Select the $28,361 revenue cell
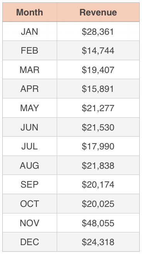 point(98,31)
